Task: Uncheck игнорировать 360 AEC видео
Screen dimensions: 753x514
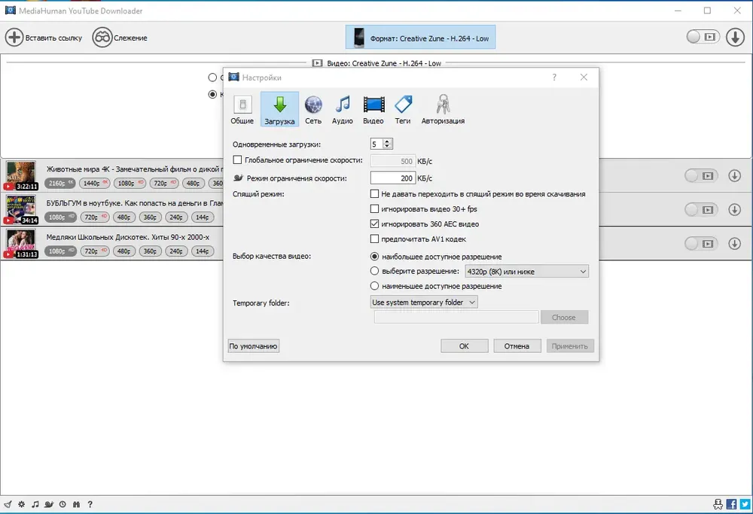Action: point(374,224)
